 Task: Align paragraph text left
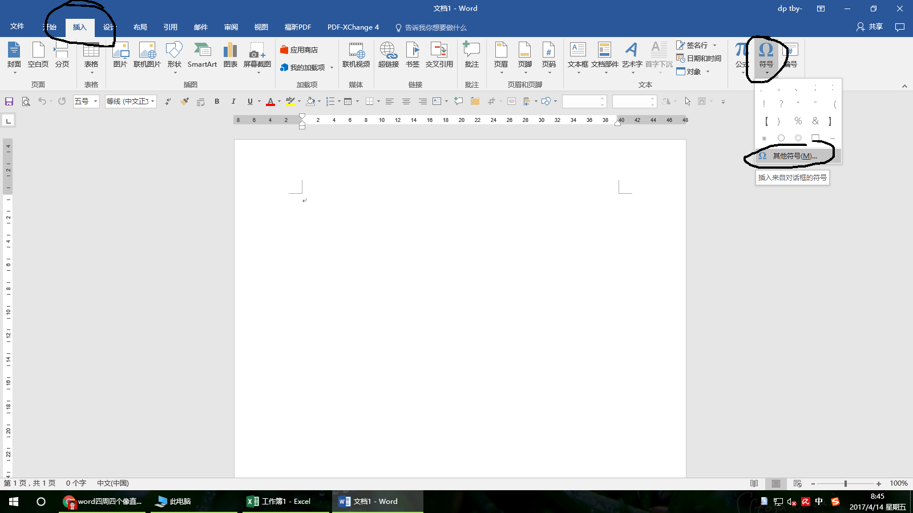[x=390, y=101]
